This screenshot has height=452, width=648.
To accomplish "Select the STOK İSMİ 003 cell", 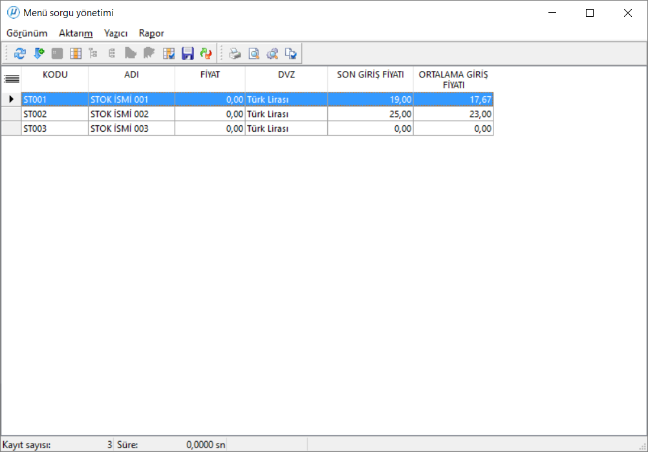I will (x=131, y=128).
